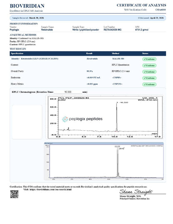This screenshot has height=224, width=173.
Task: Click the molecular weight 4731.2 g/mol
Action: click(x=142, y=30)
